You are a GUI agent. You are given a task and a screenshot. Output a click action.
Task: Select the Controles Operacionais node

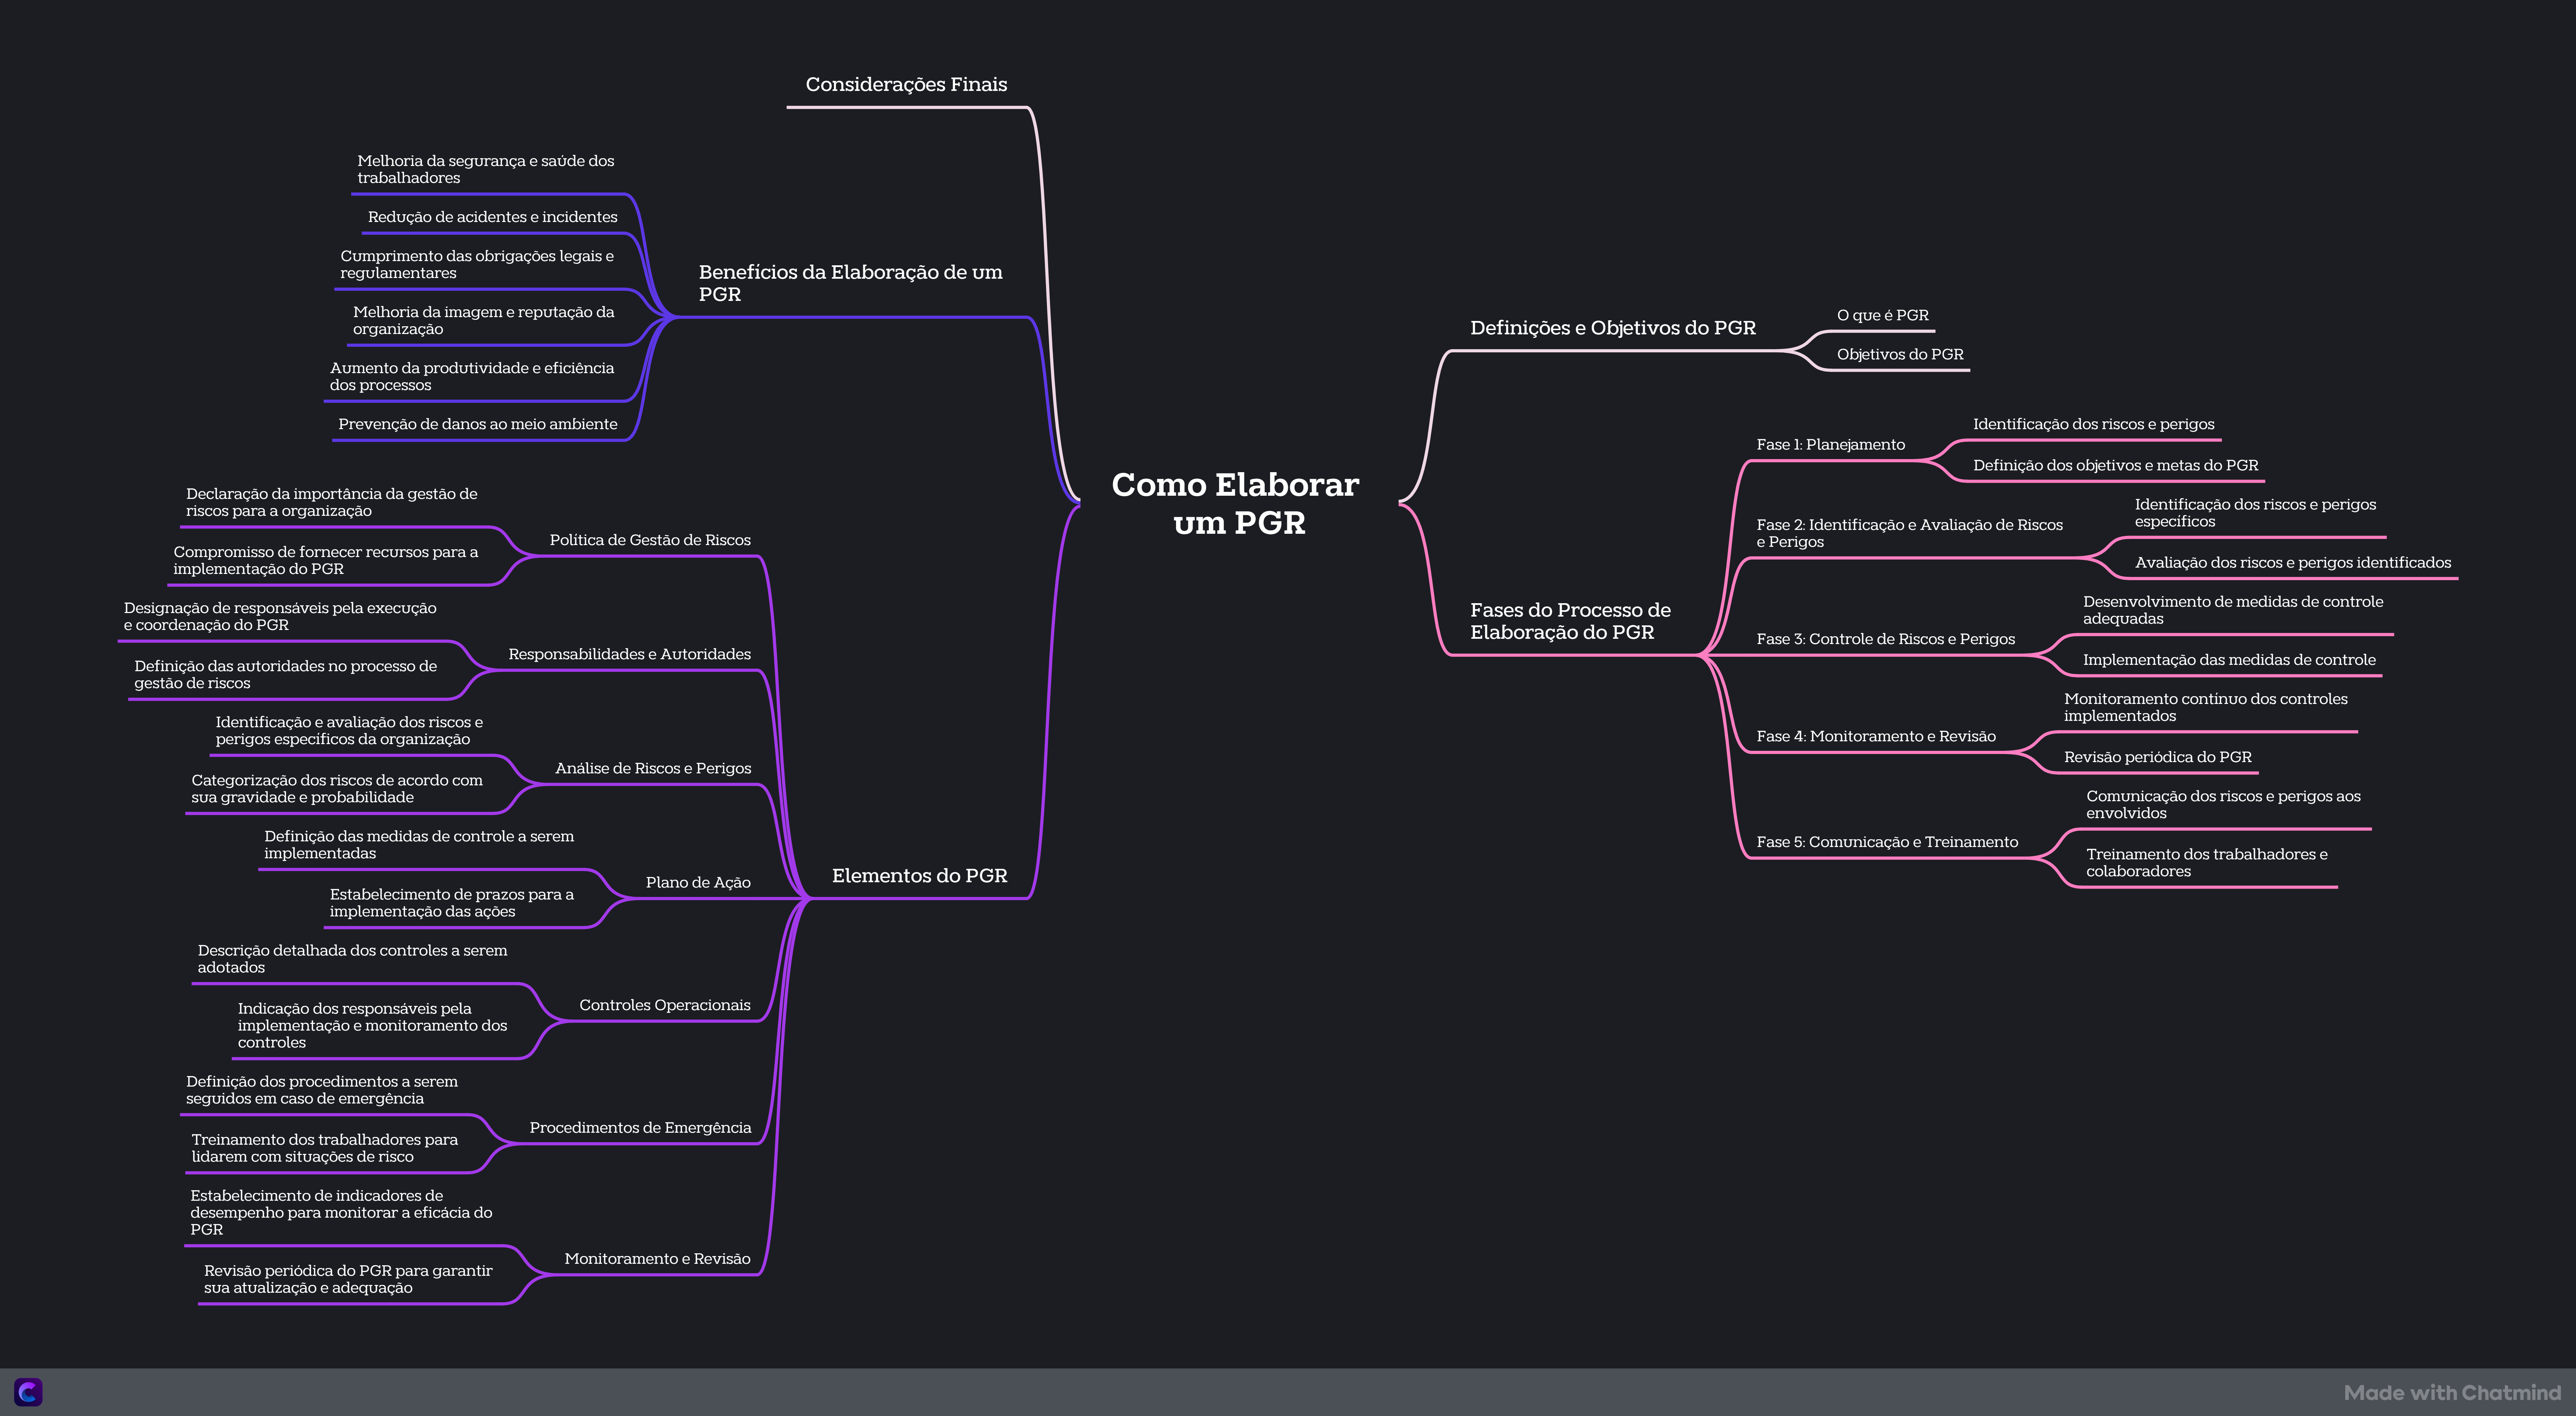[x=665, y=1005]
